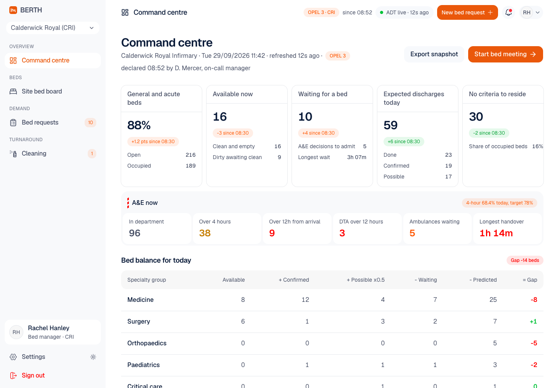Viewport: 559px width, 388px height.
Task: Start the bed meeting
Action: (505, 54)
